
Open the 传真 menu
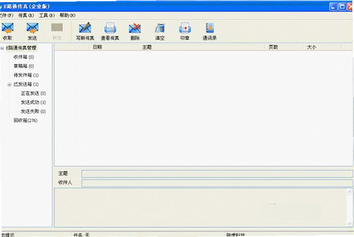(26, 15)
